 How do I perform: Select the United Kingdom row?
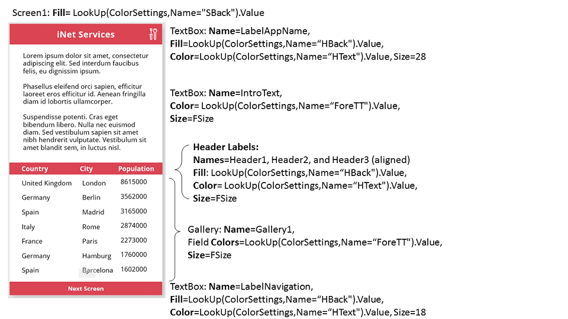coord(47,183)
